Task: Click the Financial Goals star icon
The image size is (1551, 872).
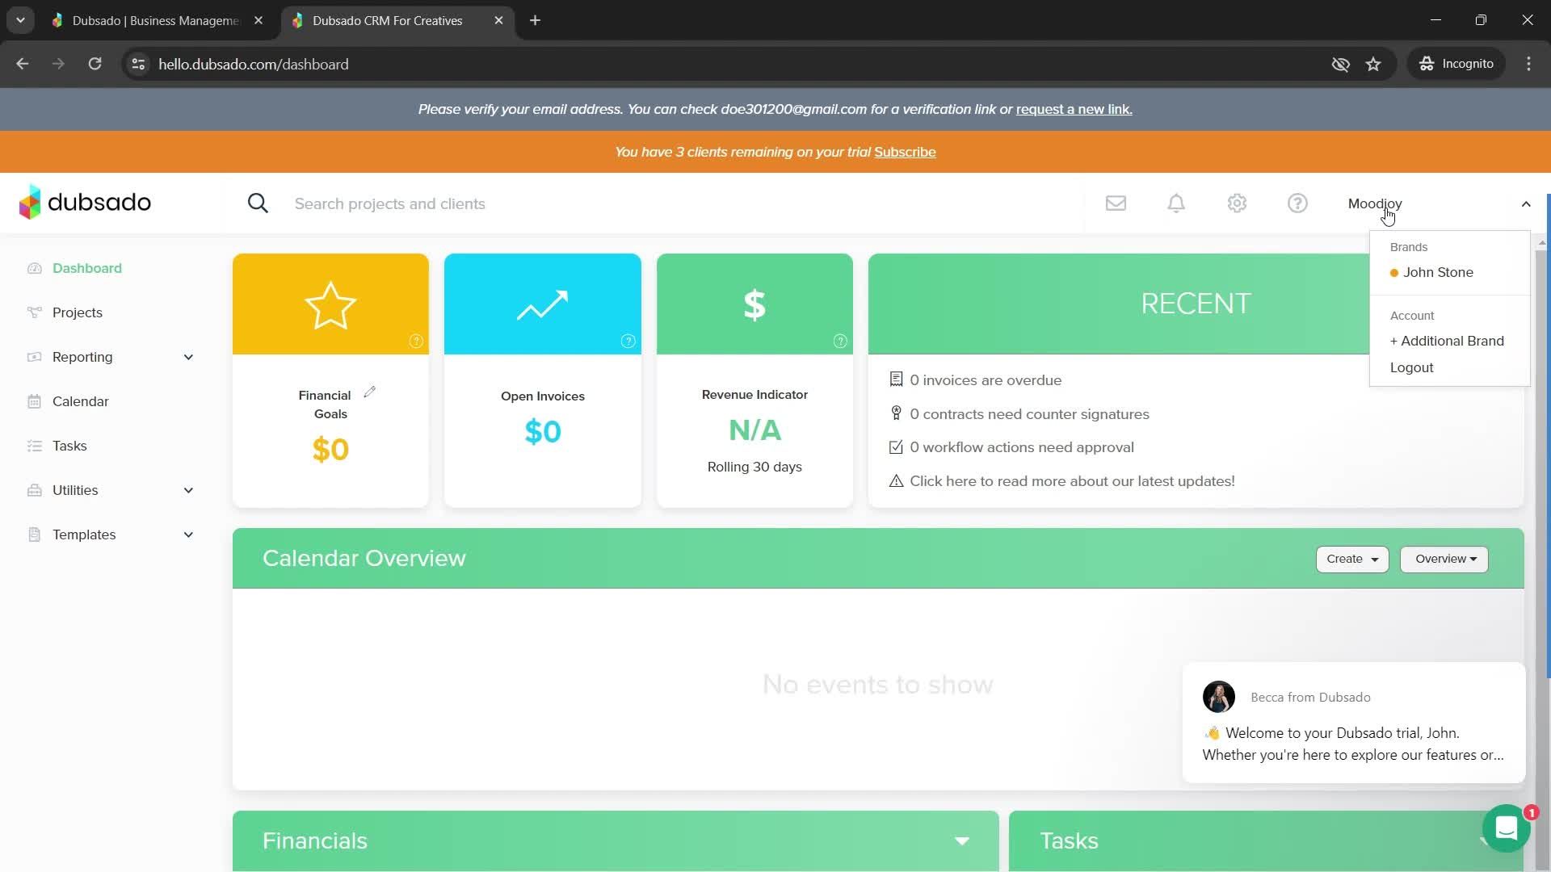Action: point(330,304)
